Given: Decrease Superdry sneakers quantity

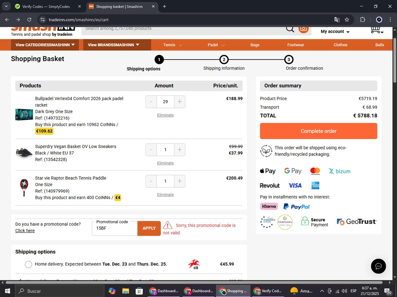Looking at the screenshot, I should (151, 150).
